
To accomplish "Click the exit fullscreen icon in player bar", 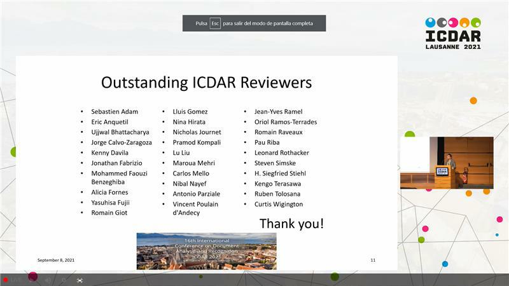I will pos(80,280).
